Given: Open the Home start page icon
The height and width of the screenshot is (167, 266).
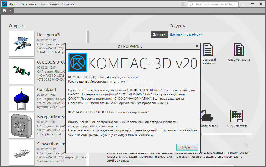Looking at the screenshot, I should 4,10.
